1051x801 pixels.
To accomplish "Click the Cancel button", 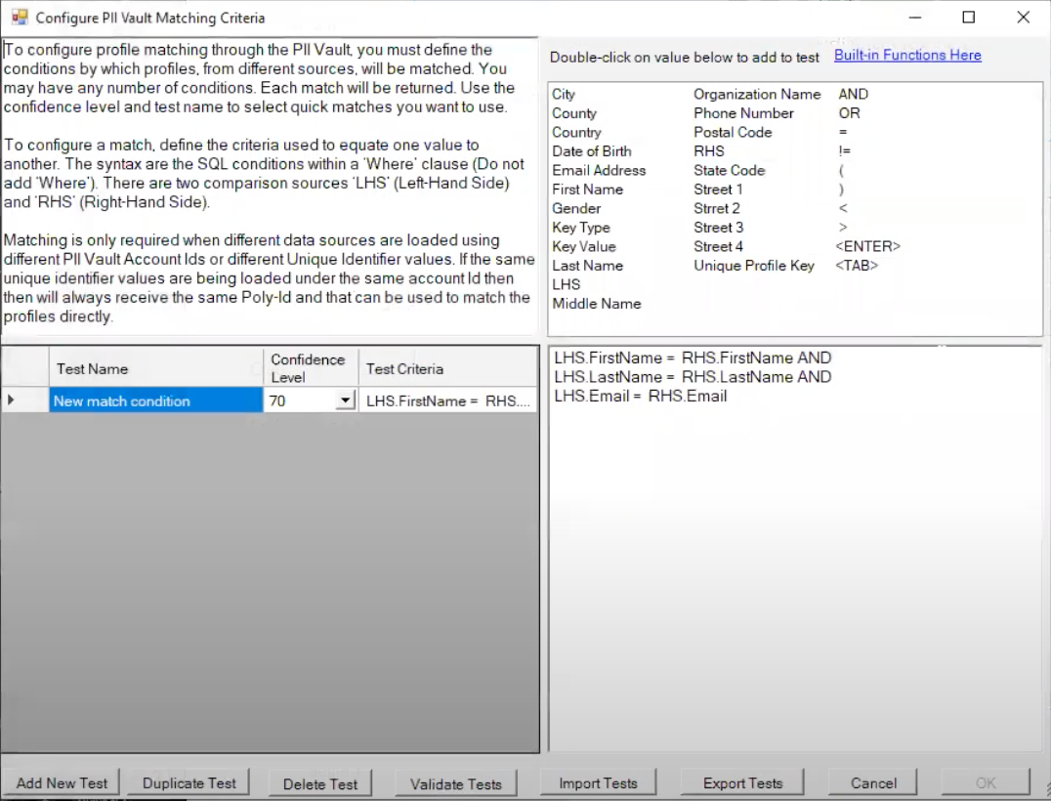I will pyautogui.click(x=873, y=782).
